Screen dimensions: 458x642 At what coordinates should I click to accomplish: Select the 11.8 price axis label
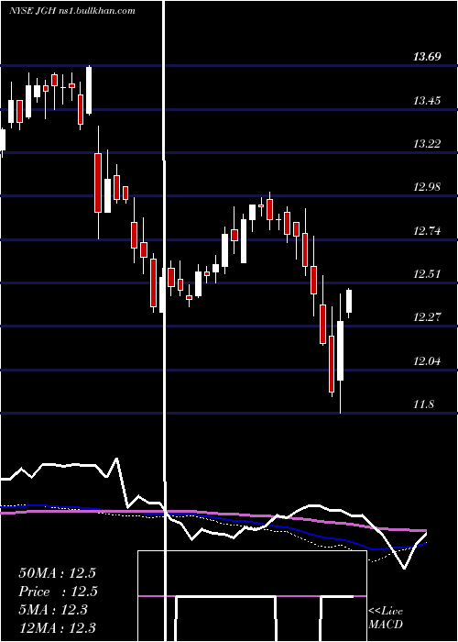click(x=423, y=404)
